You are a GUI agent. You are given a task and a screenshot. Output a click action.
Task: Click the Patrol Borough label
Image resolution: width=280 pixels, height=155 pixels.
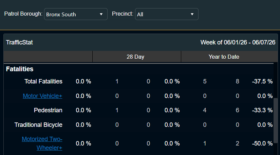click(x=23, y=14)
